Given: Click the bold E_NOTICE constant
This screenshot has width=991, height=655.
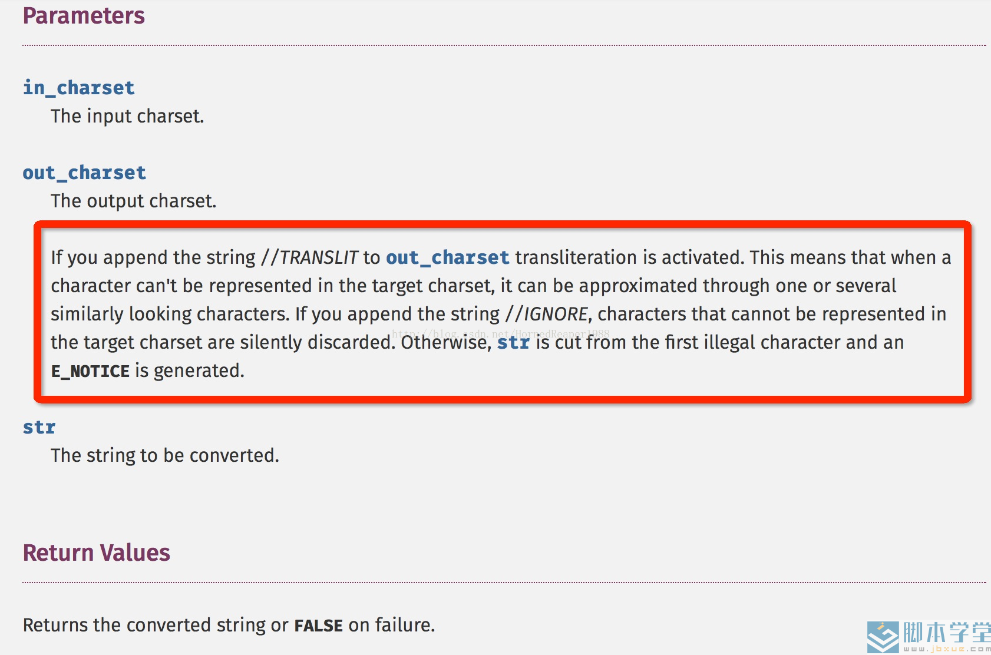Looking at the screenshot, I should point(90,371).
